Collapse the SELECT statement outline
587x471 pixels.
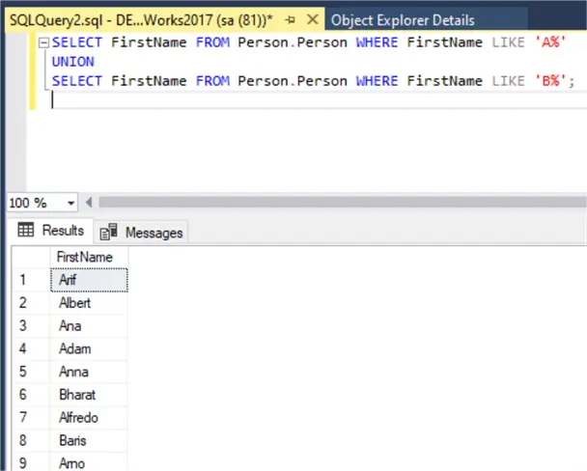tap(43, 43)
